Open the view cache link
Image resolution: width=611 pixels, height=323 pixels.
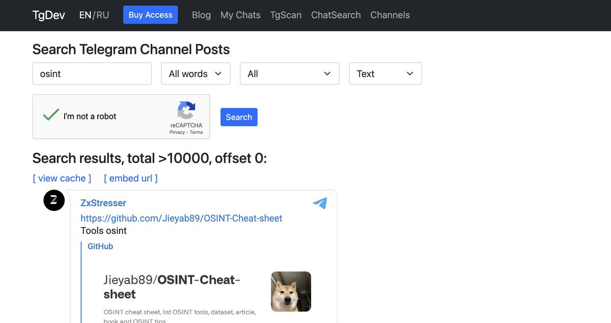(x=62, y=178)
